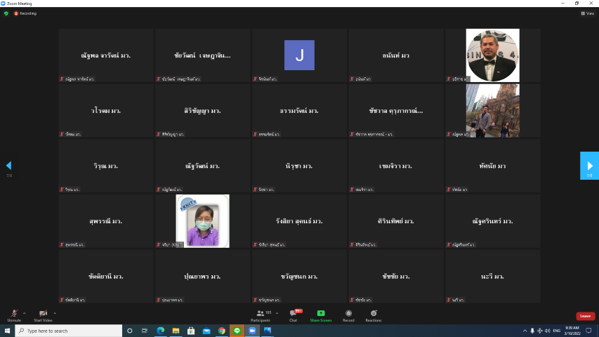Select the masked woman's profile picture tile

point(202,221)
